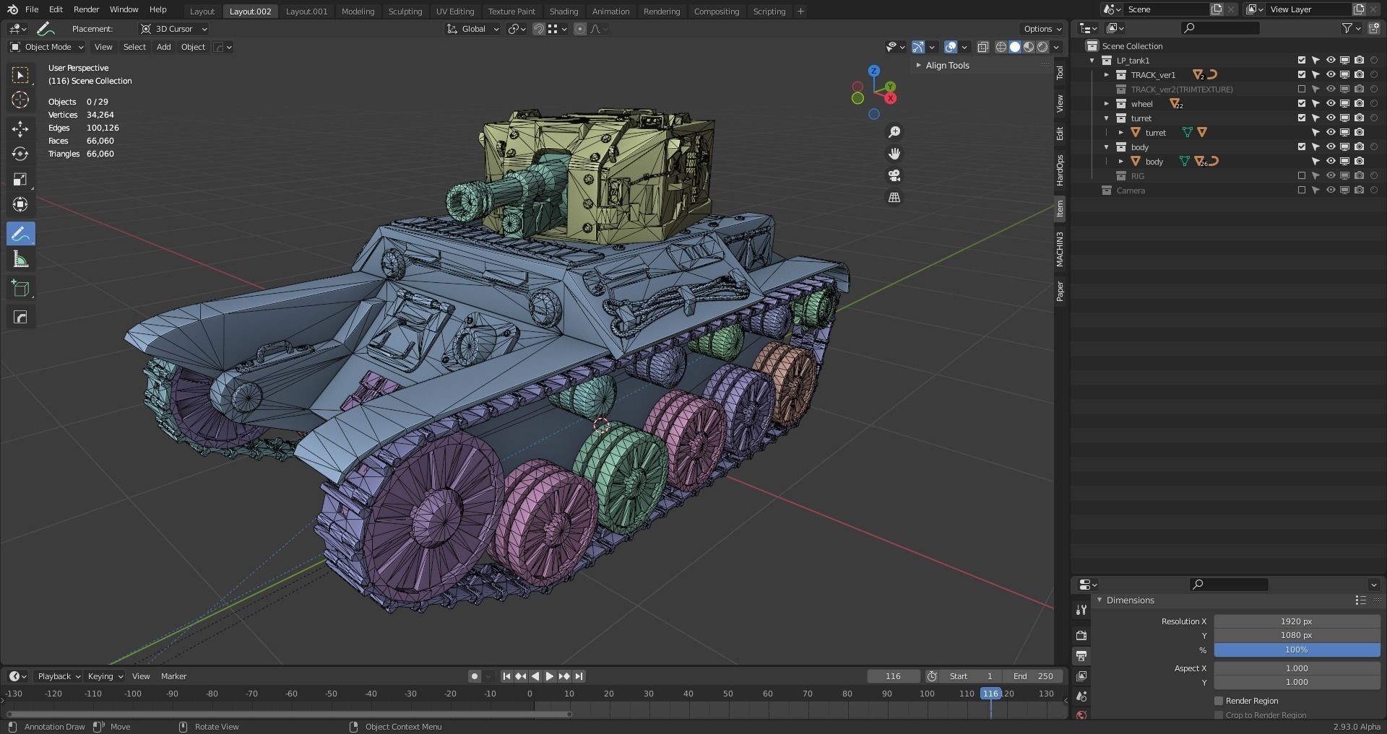The image size is (1387, 734).
Task: Click the outliner search field
Action: tap(1220, 28)
